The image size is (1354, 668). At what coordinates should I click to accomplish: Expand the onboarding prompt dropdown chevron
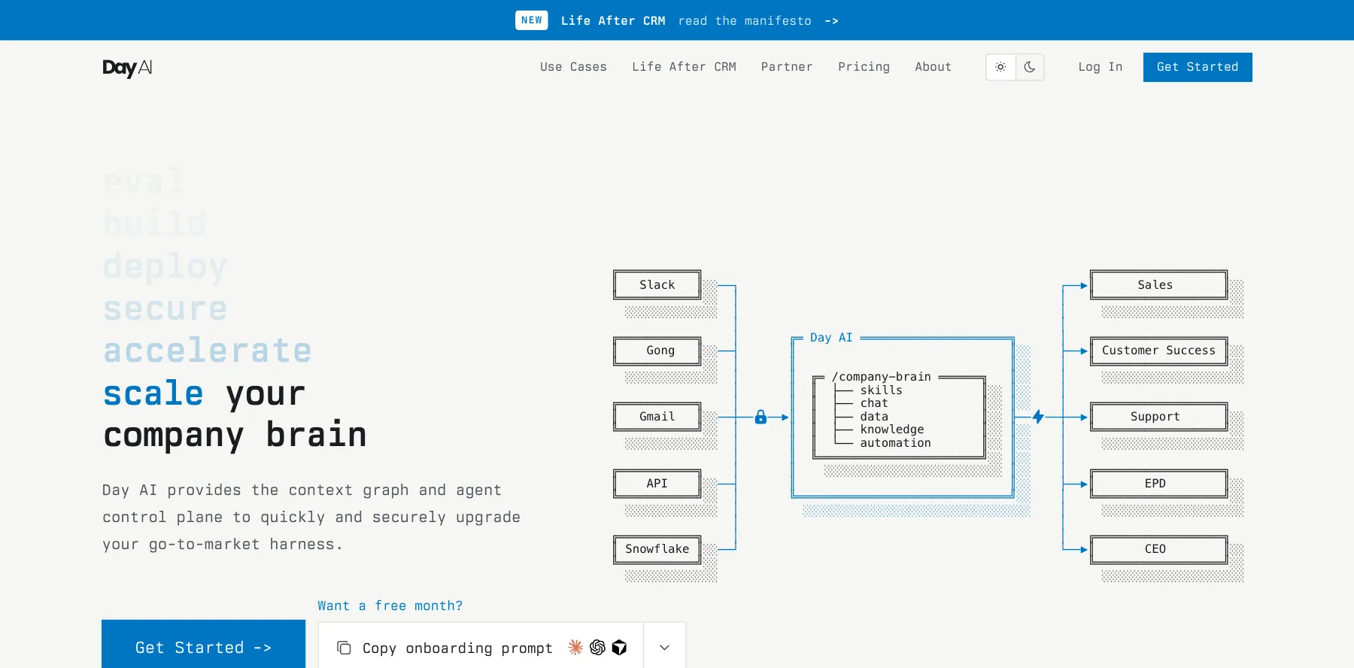[664, 647]
